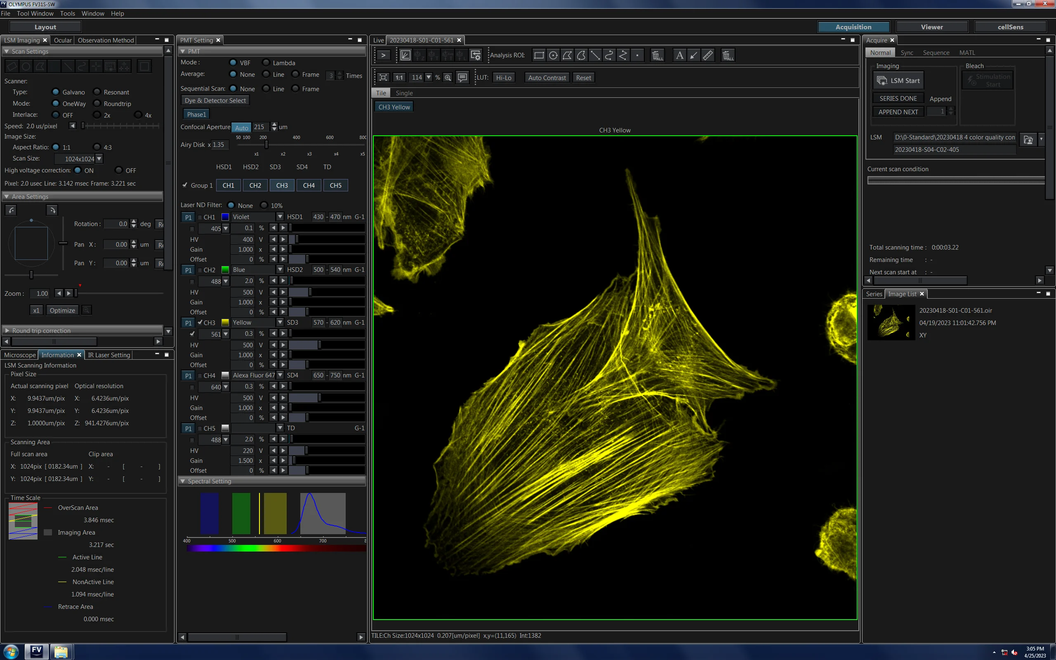This screenshot has width=1056, height=660.
Task: Select the text annotation A tool
Action: pos(679,55)
